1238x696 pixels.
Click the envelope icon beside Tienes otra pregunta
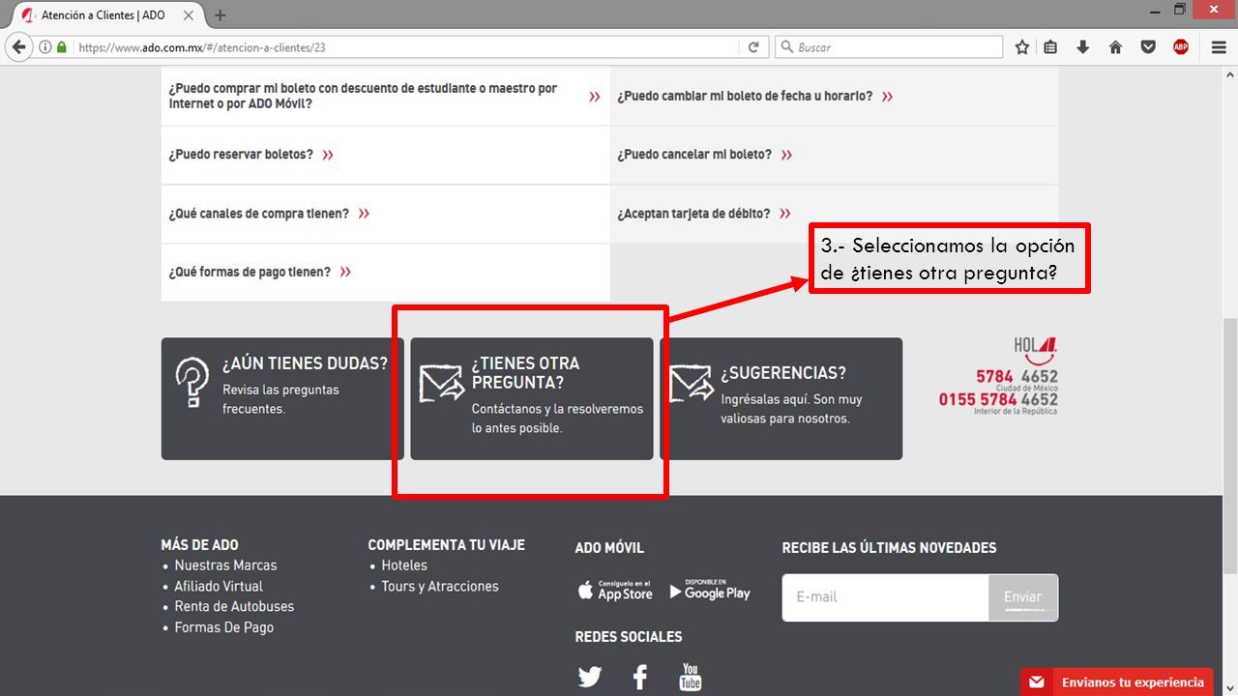click(x=442, y=383)
